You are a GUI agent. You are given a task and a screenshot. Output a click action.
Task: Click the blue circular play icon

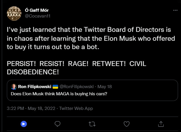click(24, 124)
